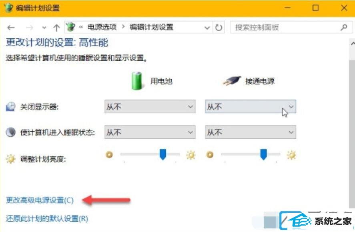Select 编辑计划设置 breadcrumb item
Image resolution: width=355 pixels, height=232 pixels.
(x=151, y=27)
